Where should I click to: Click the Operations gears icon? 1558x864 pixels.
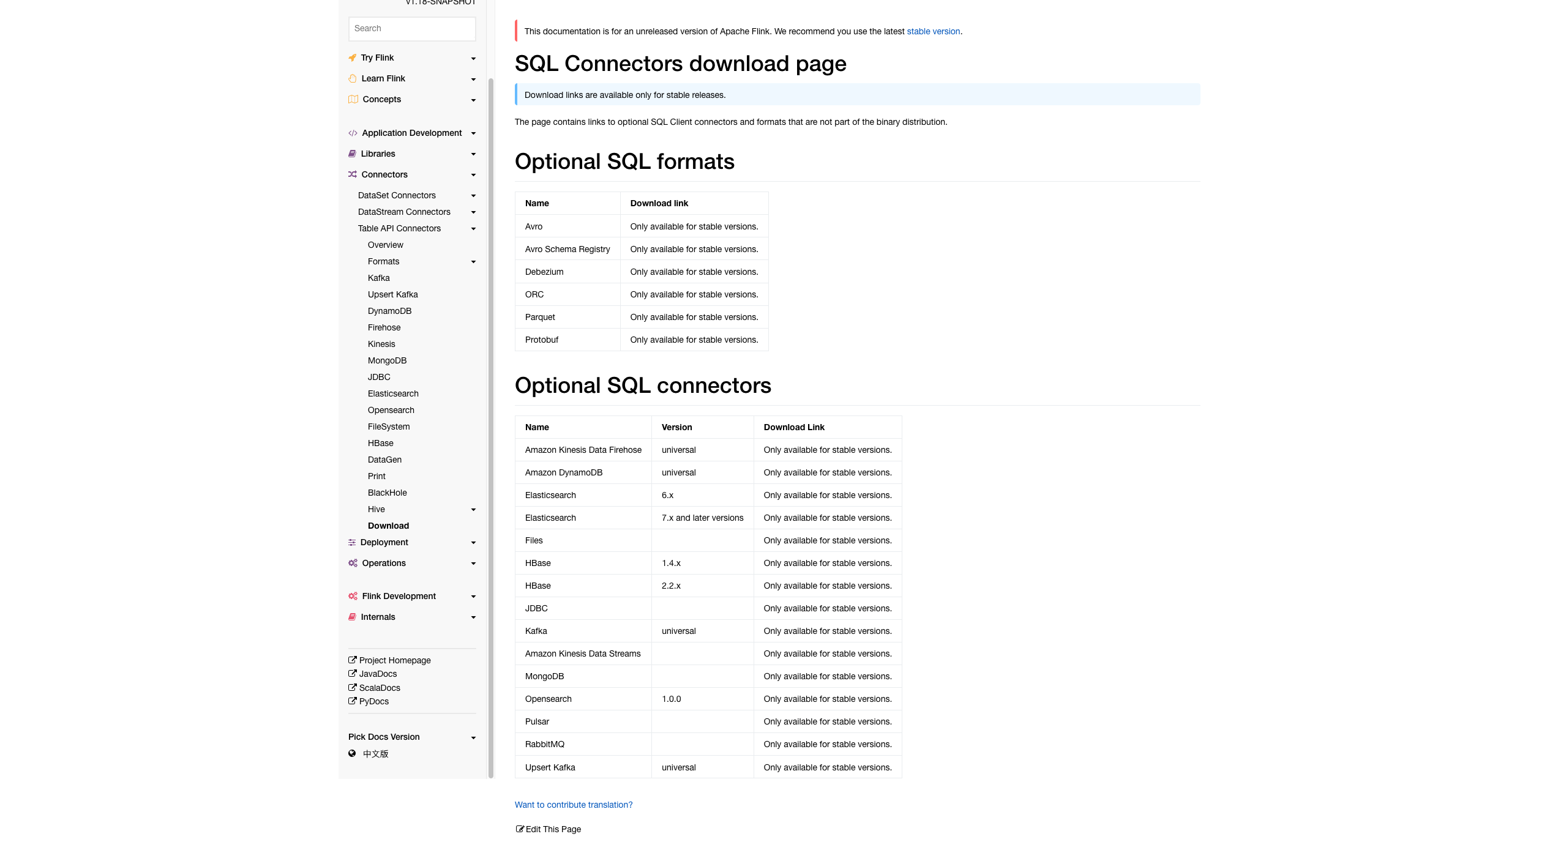coord(353,563)
